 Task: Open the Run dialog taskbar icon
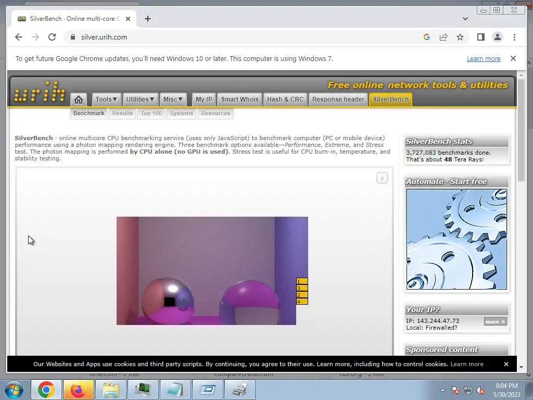click(207, 390)
